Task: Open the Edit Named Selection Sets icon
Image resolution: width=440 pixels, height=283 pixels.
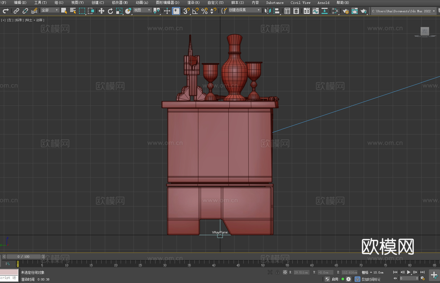Action: 224,11
